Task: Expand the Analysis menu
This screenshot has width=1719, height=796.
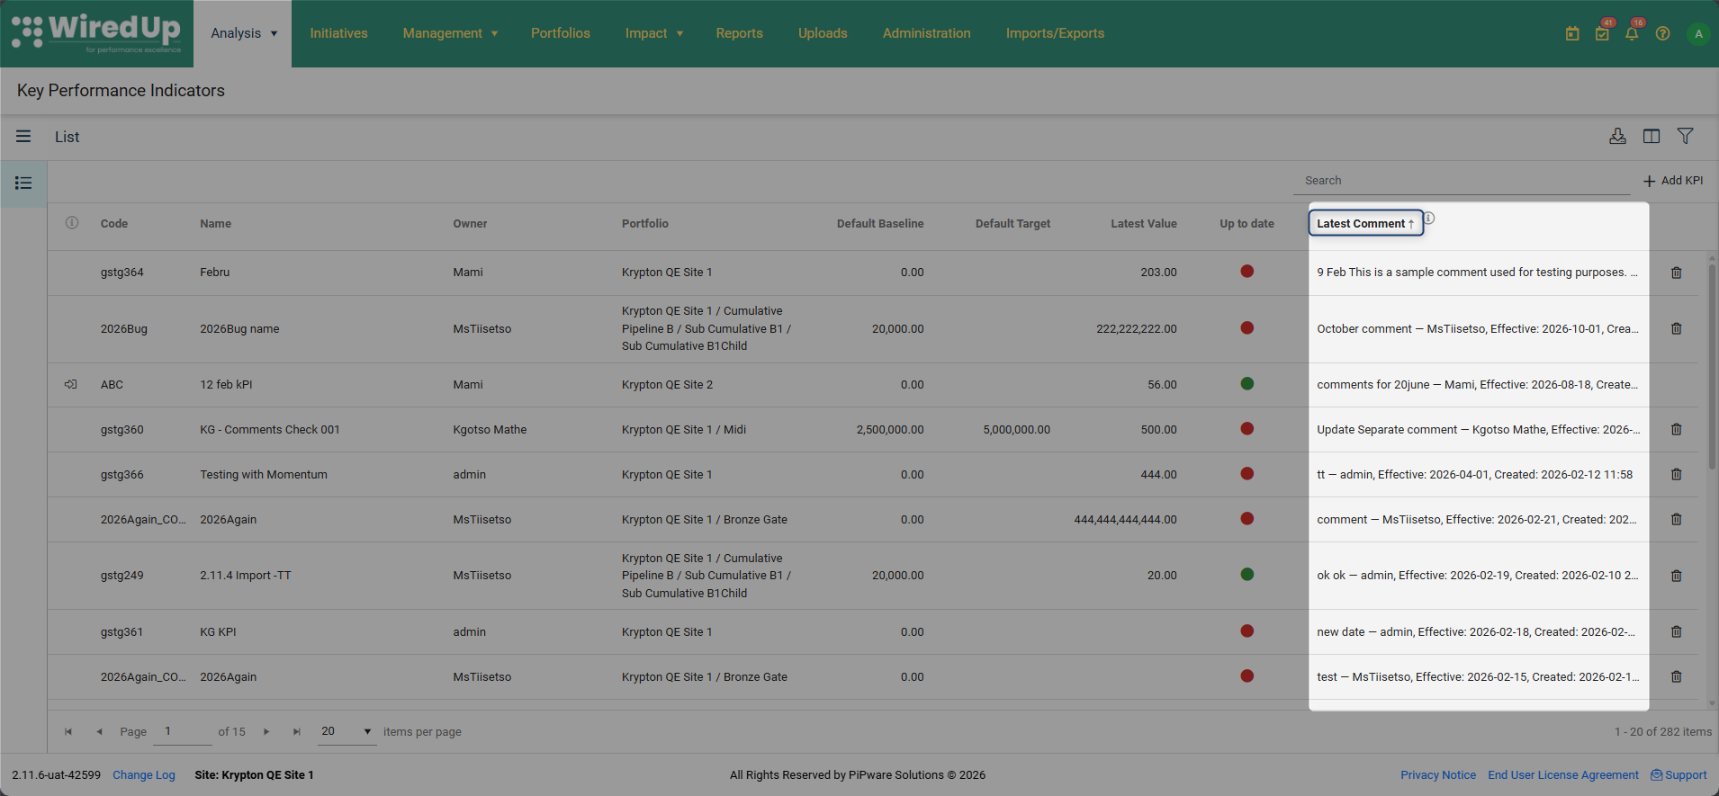Action: tap(243, 33)
